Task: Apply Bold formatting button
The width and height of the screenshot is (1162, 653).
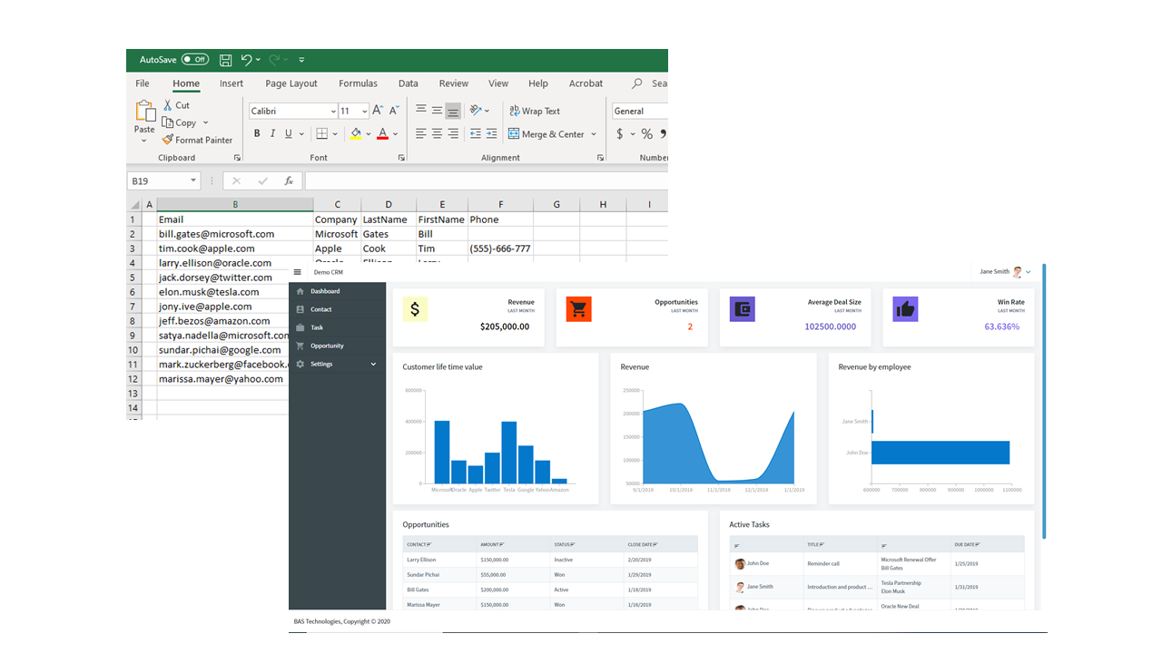Action: (x=257, y=133)
